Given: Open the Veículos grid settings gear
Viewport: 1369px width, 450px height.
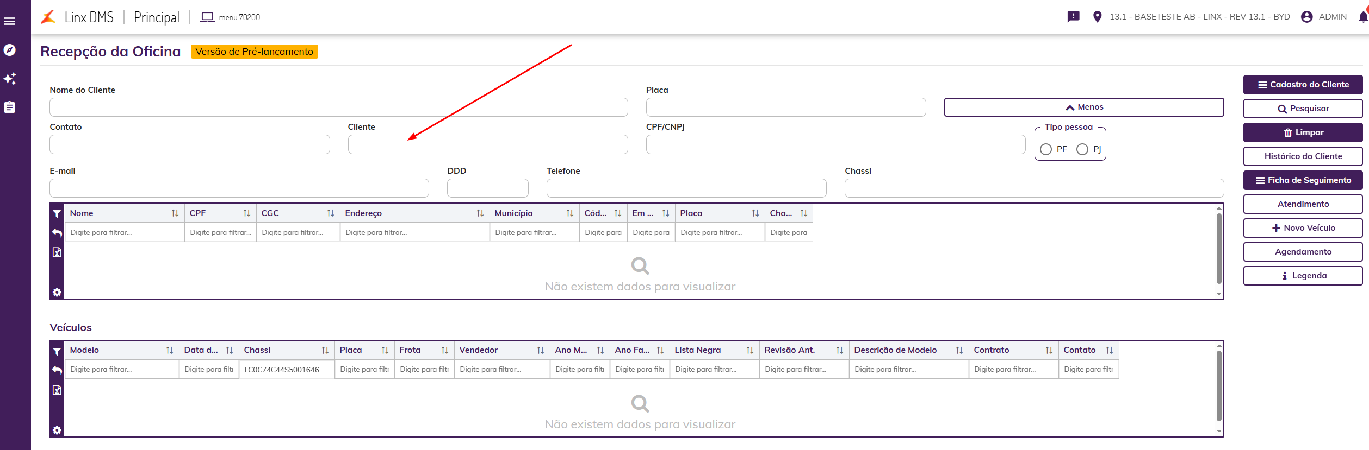Looking at the screenshot, I should [x=57, y=430].
